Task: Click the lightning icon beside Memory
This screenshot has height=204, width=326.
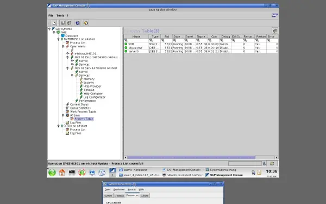Action: pos(81,79)
